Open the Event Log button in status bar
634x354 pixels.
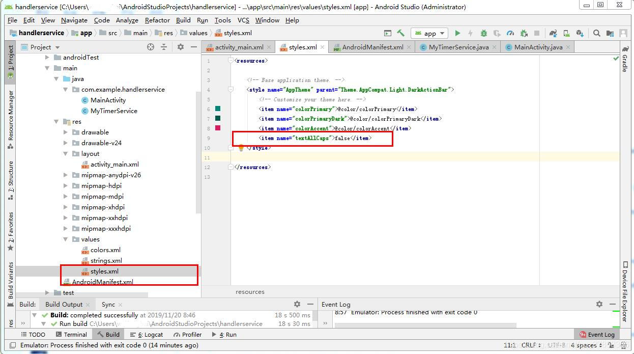[x=597, y=335]
